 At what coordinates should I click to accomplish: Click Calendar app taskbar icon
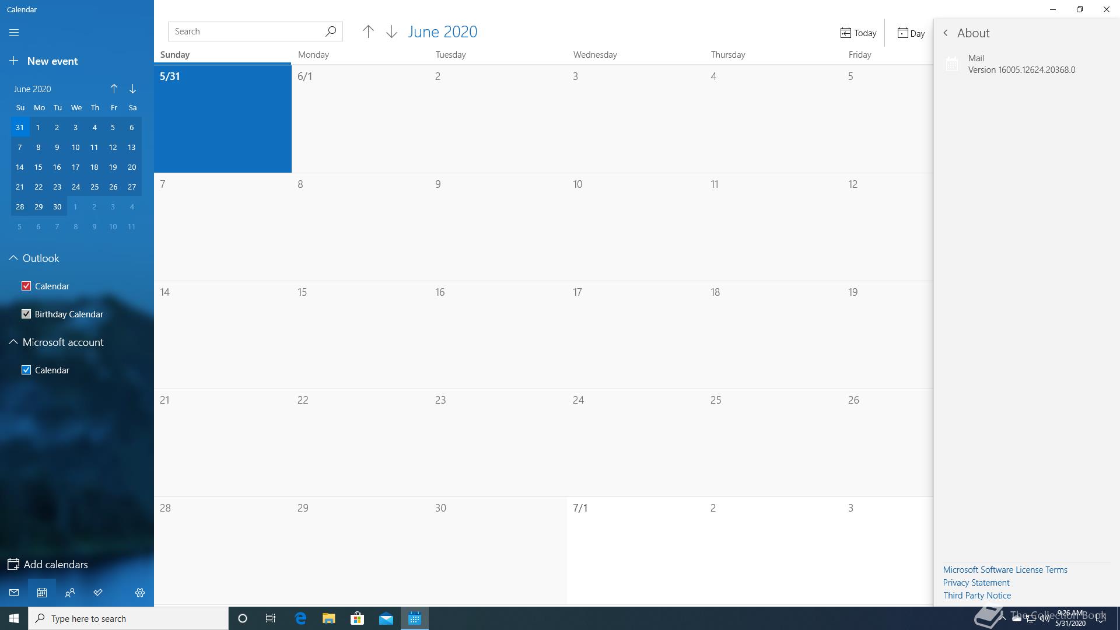point(415,618)
